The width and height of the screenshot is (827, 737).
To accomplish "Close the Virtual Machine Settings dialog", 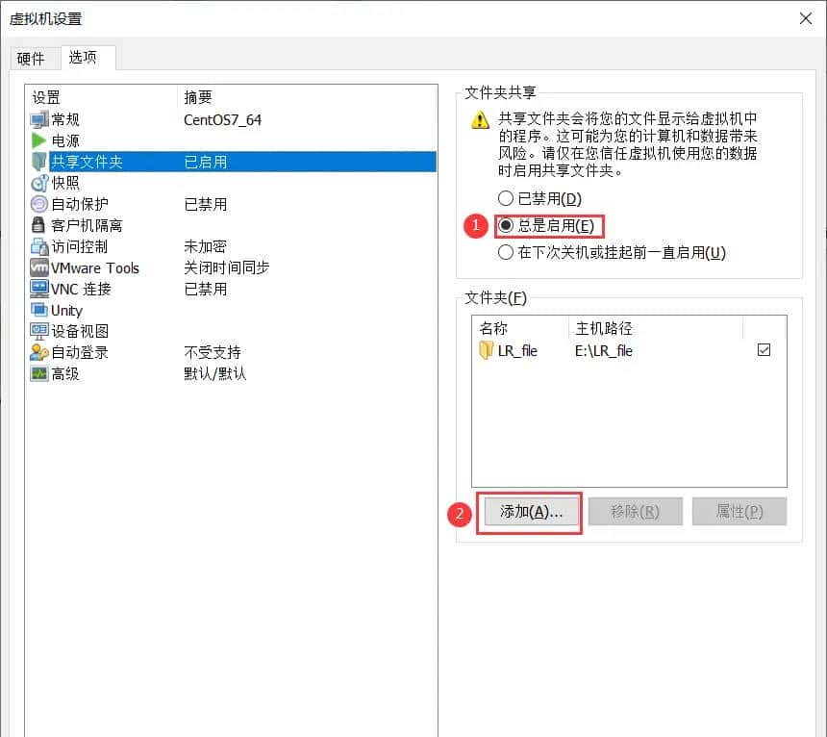I will point(804,18).
